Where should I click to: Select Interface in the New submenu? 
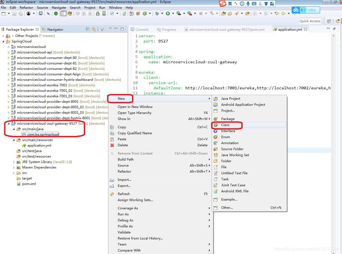pos(249,131)
